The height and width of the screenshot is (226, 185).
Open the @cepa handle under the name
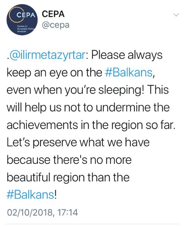pyautogui.click(x=56, y=25)
